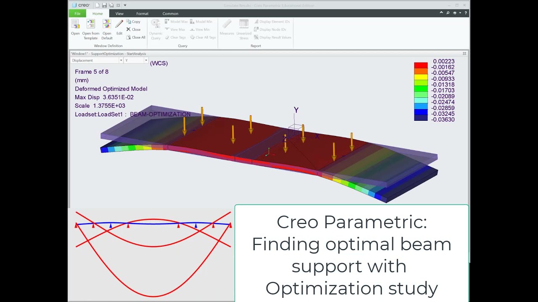
Task: Click the red legend color swatch
Action: 421,65
